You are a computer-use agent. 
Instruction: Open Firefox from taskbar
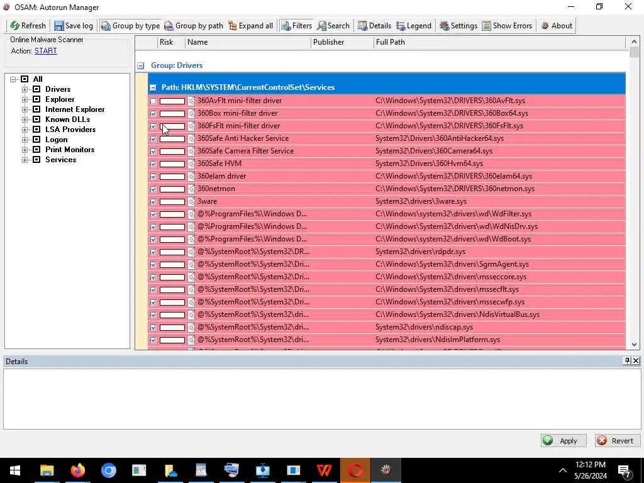[x=77, y=470]
